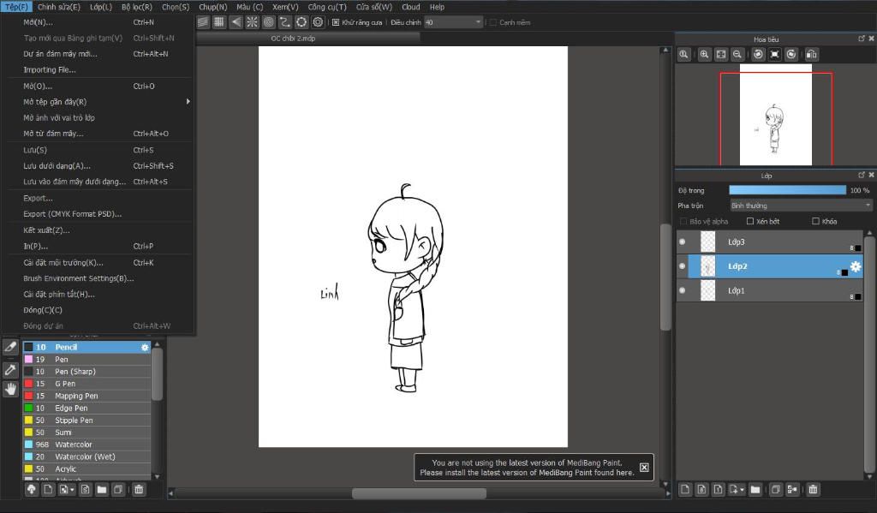
Task: Open the Pha trộn blend mode dropdown
Action: pyautogui.click(x=801, y=206)
